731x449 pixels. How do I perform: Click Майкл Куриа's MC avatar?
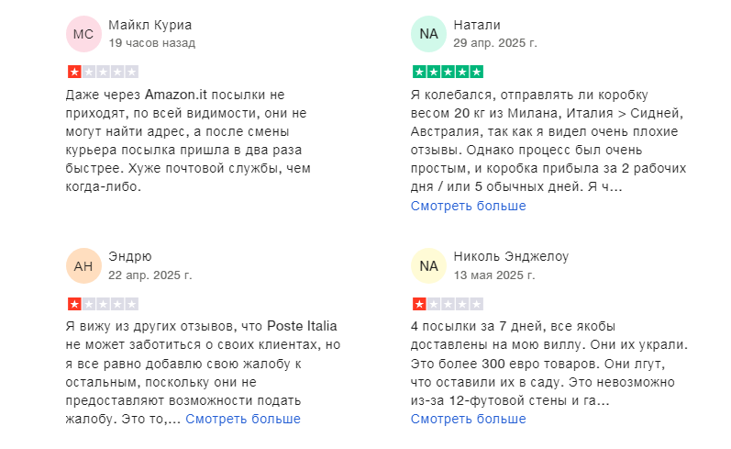83,34
